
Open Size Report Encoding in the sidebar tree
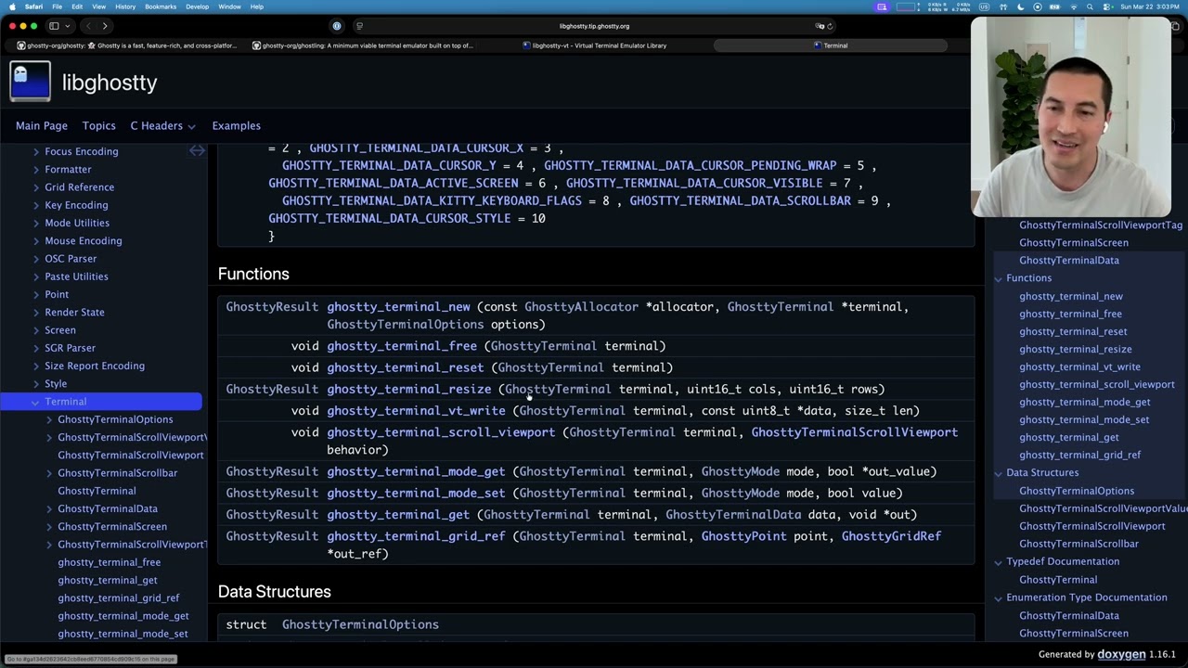[x=95, y=366]
